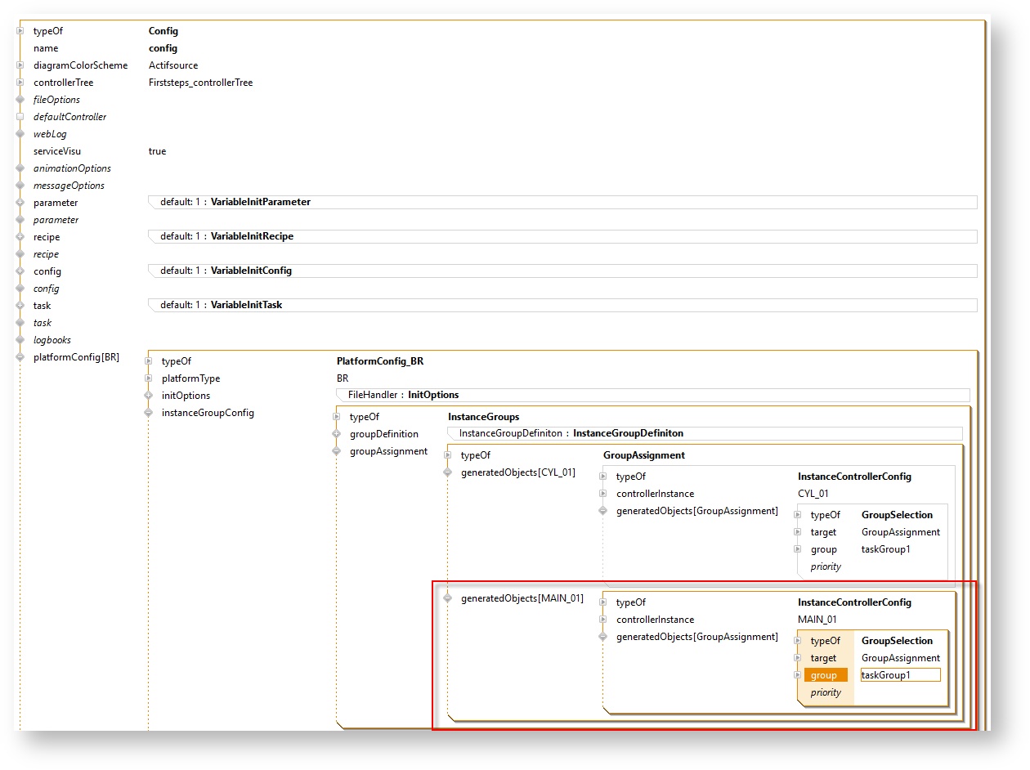Click the VariableInitRecipe collapsed bar
Screen dimensions: 1030x770
(562, 236)
